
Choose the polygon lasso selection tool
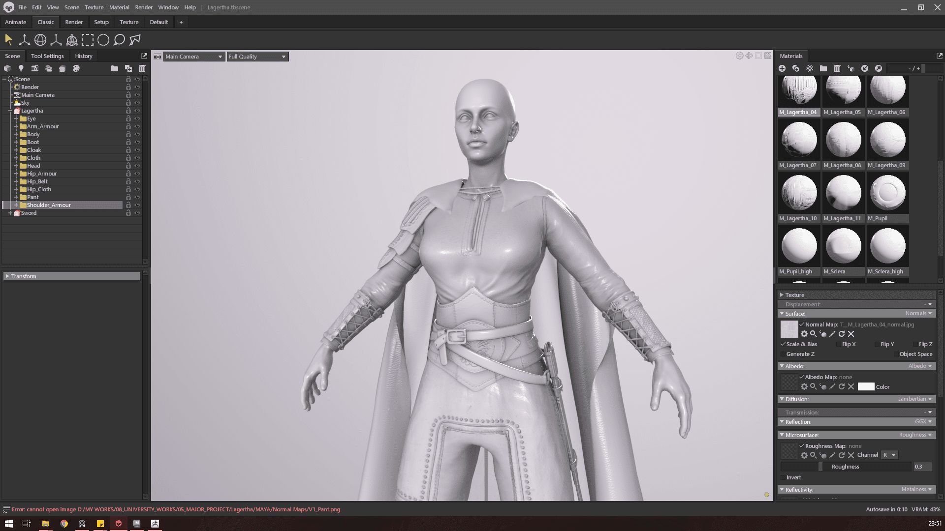pyautogui.click(x=135, y=40)
